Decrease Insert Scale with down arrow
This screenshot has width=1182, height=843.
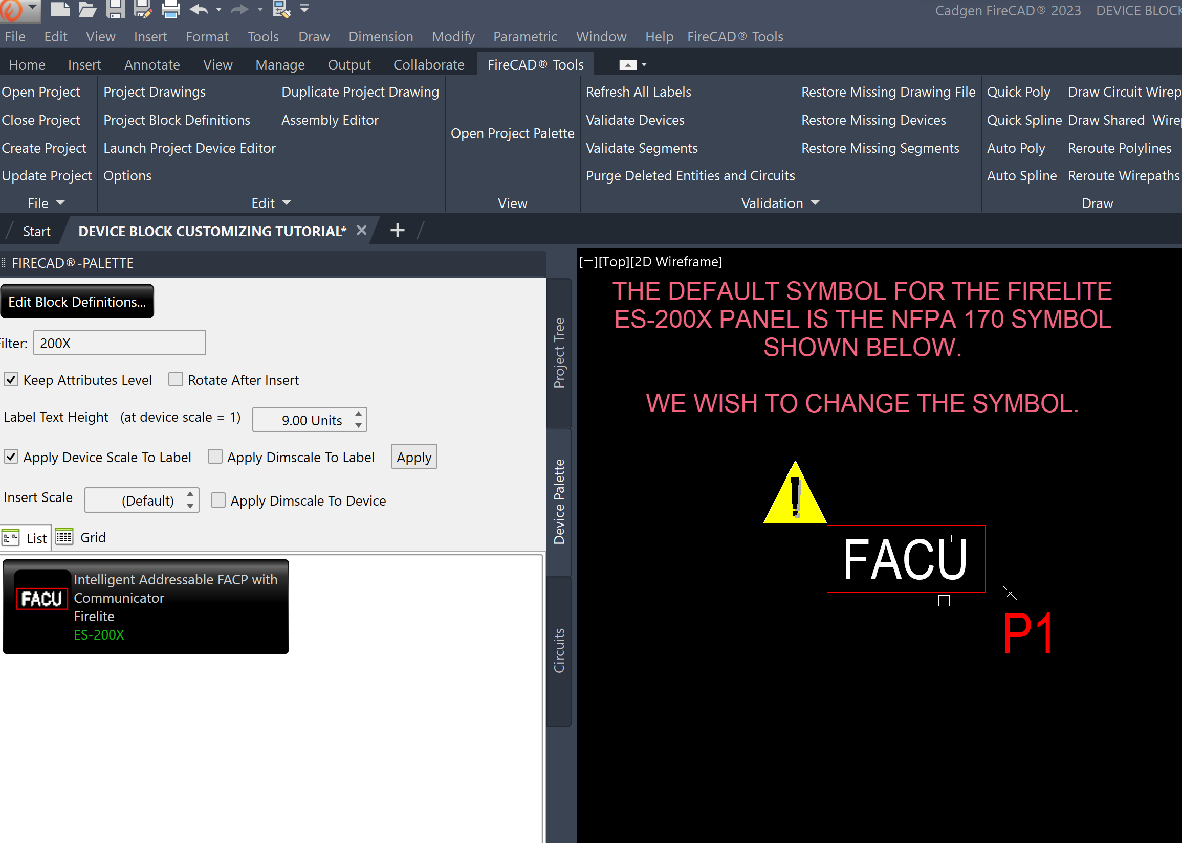click(190, 506)
